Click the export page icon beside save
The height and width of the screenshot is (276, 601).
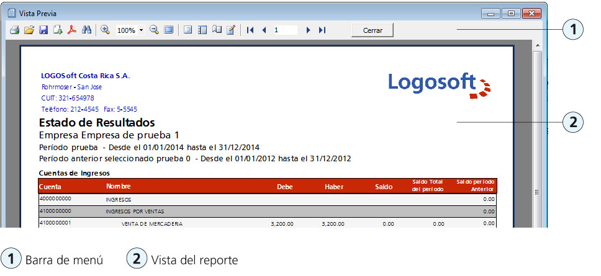58,30
